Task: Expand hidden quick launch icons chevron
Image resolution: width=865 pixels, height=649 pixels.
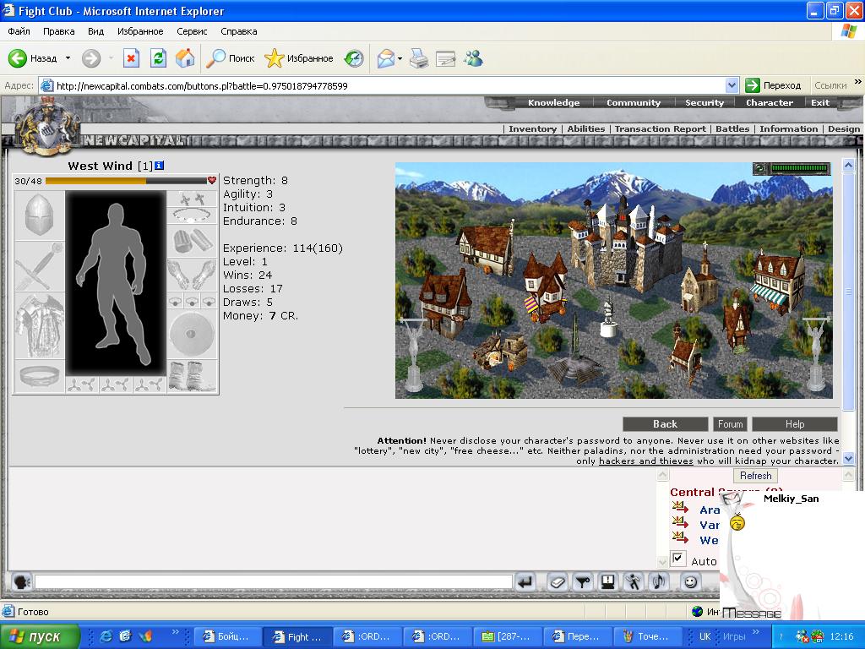Action: [176, 632]
